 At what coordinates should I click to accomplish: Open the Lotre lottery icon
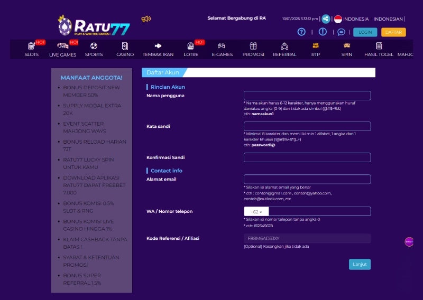click(x=191, y=46)
